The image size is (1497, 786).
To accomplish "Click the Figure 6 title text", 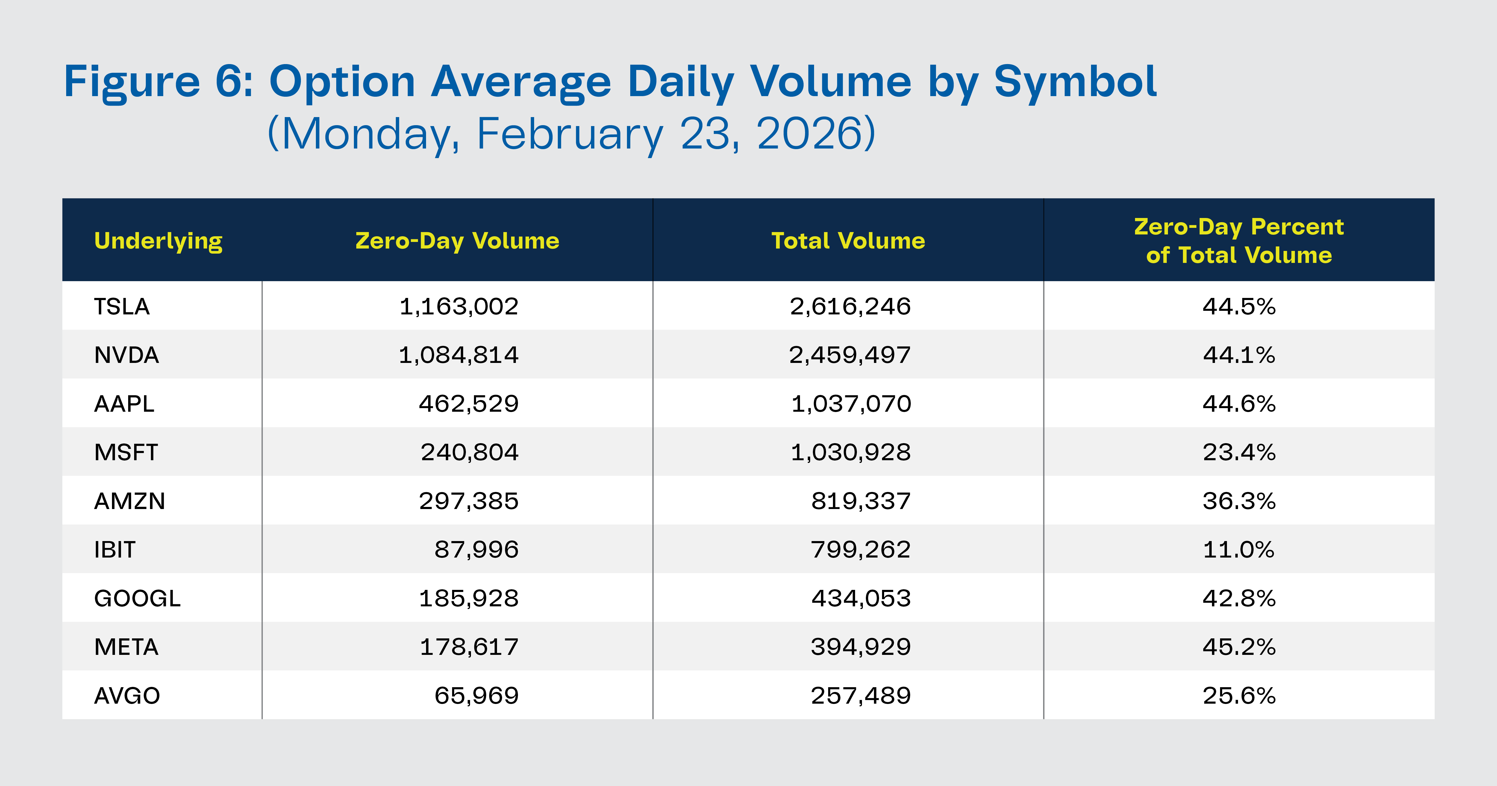I will (x=610, y=83).
